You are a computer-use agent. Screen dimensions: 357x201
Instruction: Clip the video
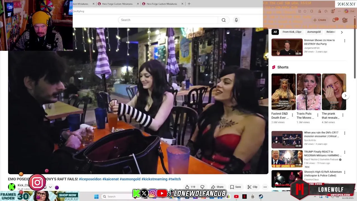tap(252, 187)
